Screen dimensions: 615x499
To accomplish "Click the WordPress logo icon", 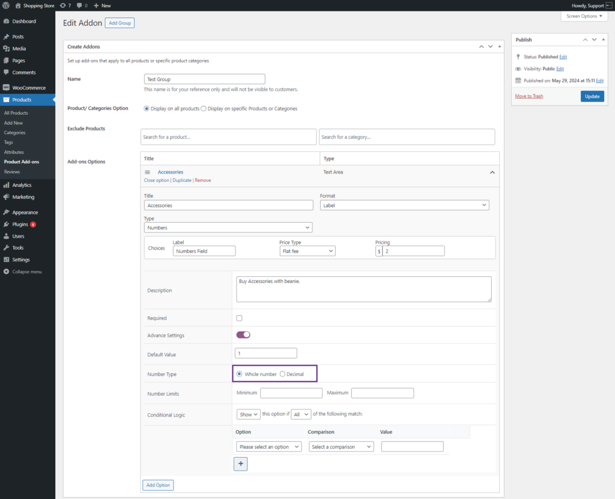I will [x=6, y=5].
